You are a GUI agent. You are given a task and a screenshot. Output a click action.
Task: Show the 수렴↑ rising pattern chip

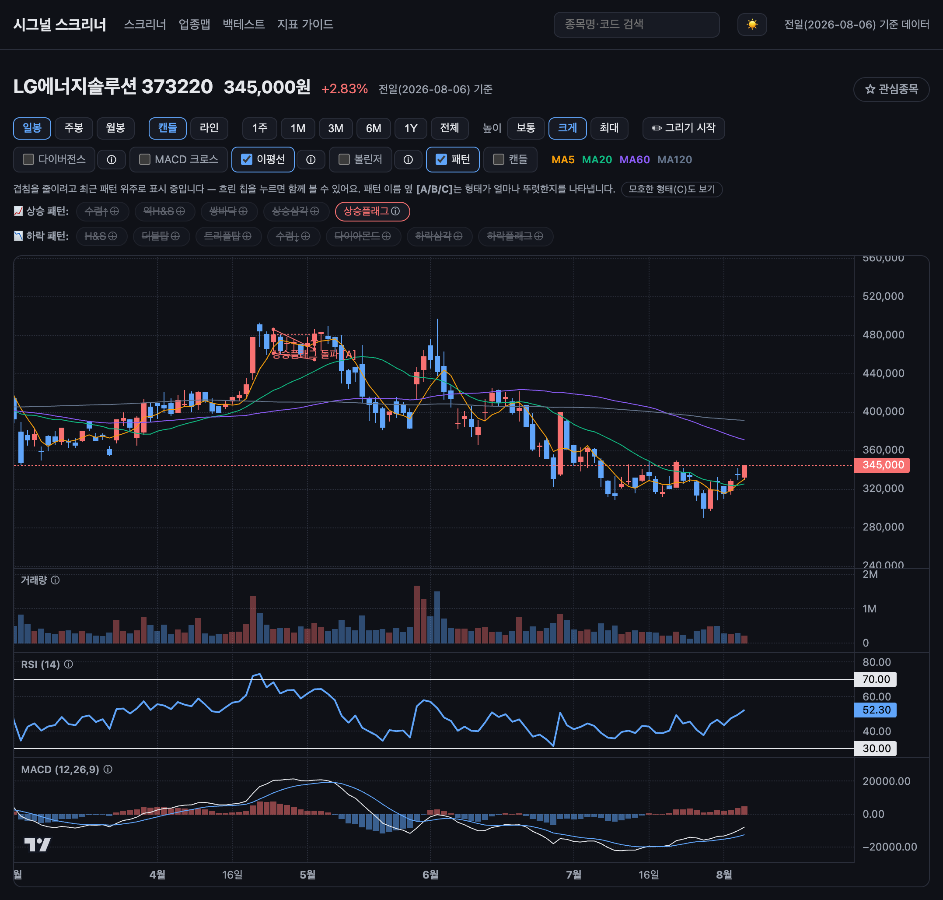[102, 211]
